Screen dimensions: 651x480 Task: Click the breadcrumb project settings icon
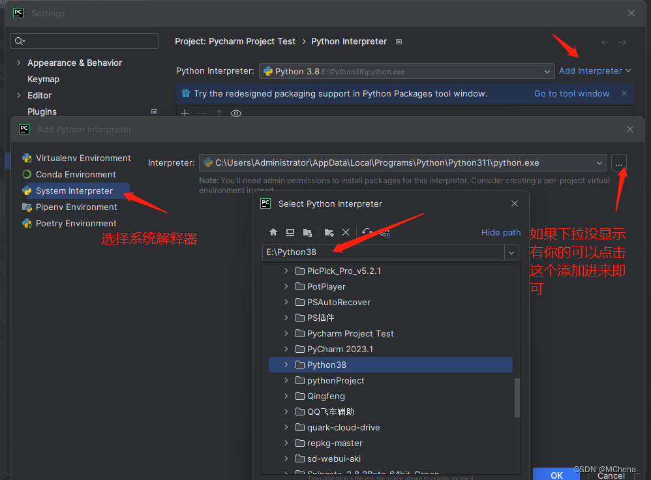399,42
